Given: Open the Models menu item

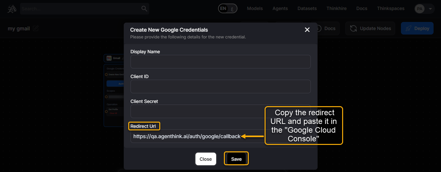Looking at the screenshot, I should [255, 9].
